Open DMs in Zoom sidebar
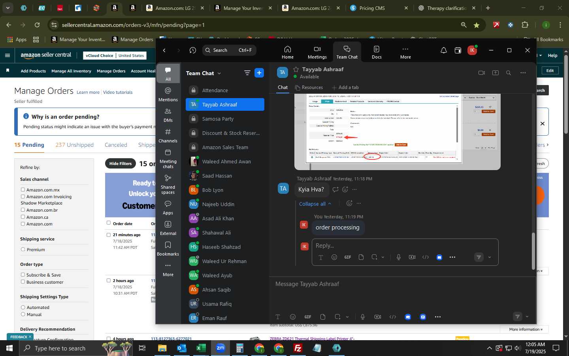Screen dimensions: 569x356 click(x=168, y=115)
